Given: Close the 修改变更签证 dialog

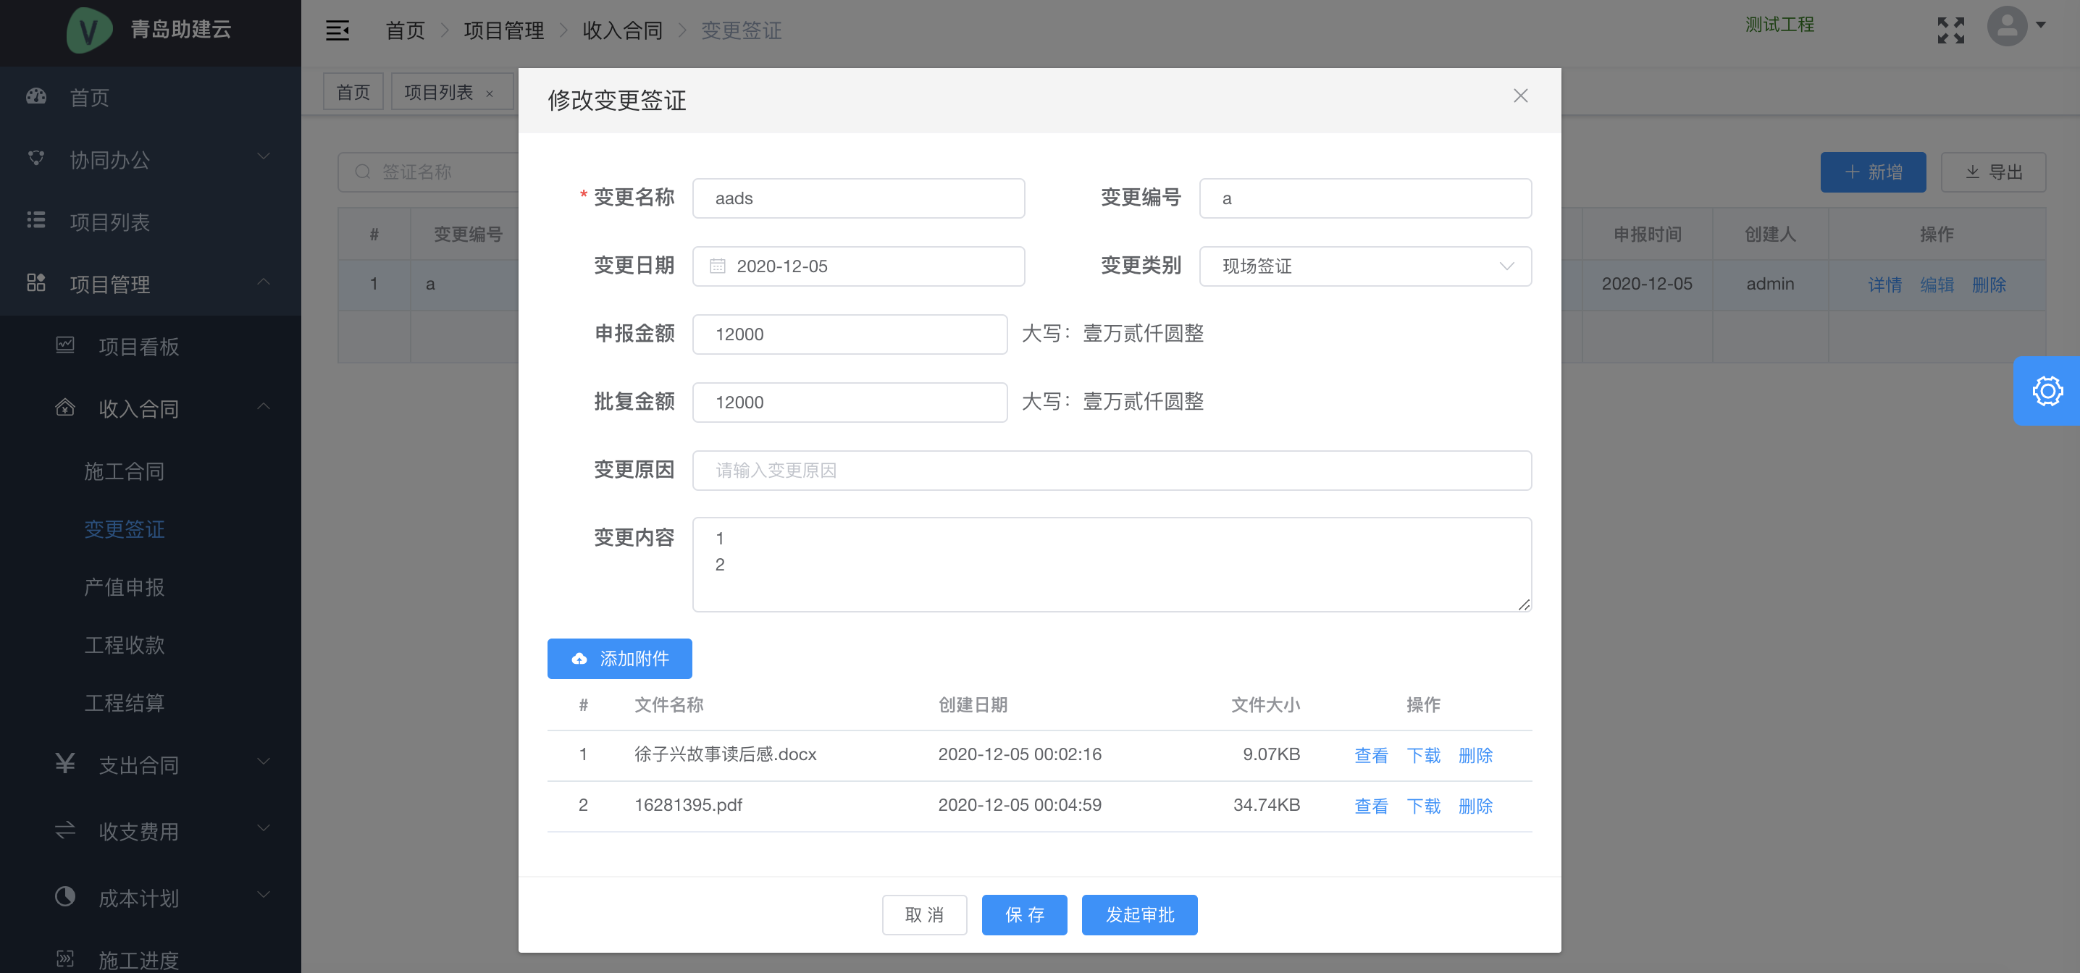Looking at the screenshot, I should pos(1519,96).
